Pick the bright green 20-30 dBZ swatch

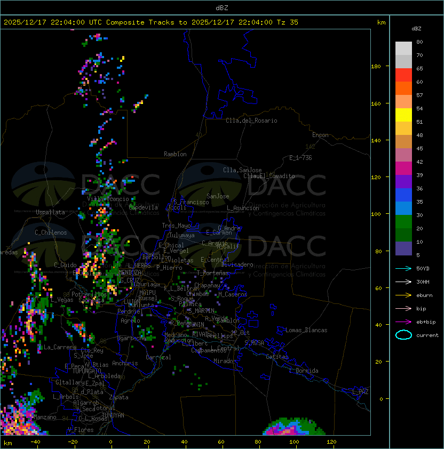pyautogui.click(x=403, y=222)
